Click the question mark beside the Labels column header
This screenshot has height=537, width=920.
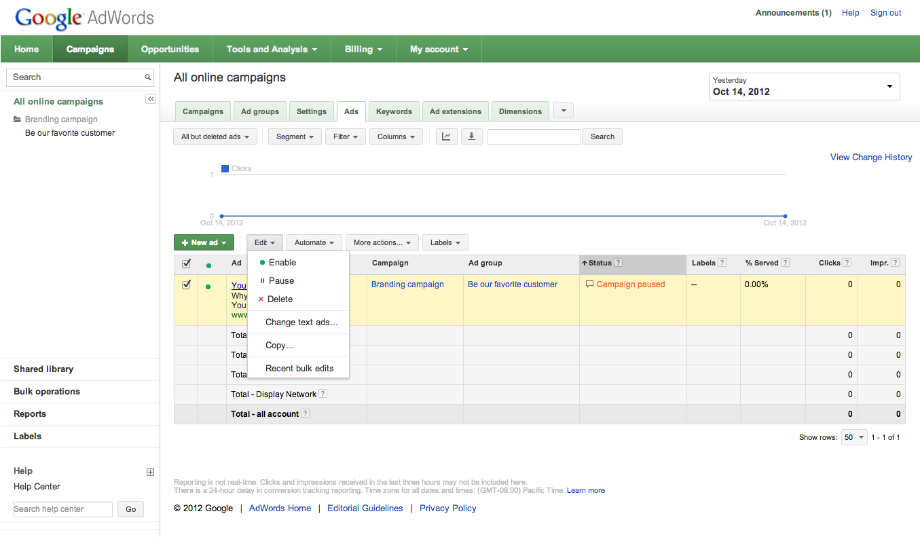(x=722, y=263)
